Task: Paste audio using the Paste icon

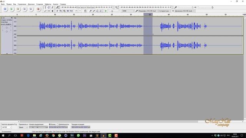Action: tap(64, 11)
